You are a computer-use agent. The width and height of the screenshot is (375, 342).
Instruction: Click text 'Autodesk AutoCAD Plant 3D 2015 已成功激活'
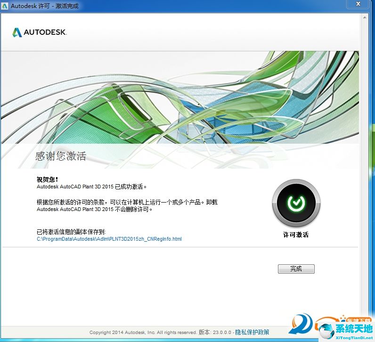click(x=91, y=187)
